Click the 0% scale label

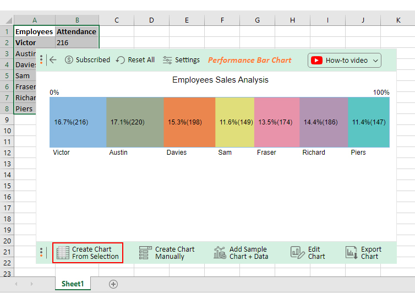pos(54,93)
